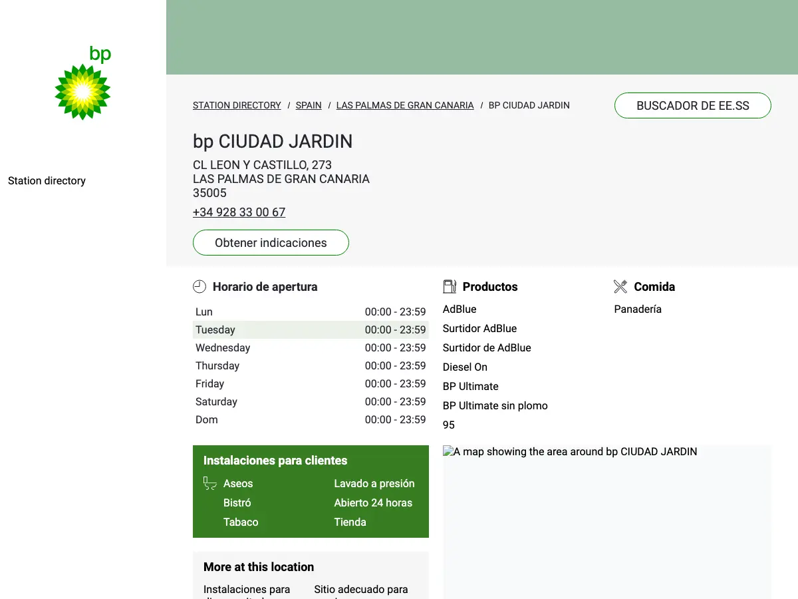The height and width of the screenshot is (599, 798).
Task: Click Bistró facility label
Action: [x=237, y=502]
